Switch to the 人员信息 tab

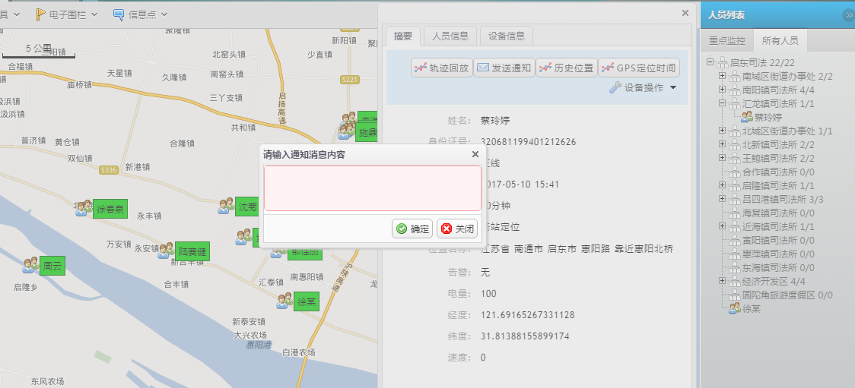pyautogui.click(x=450, y=36)
